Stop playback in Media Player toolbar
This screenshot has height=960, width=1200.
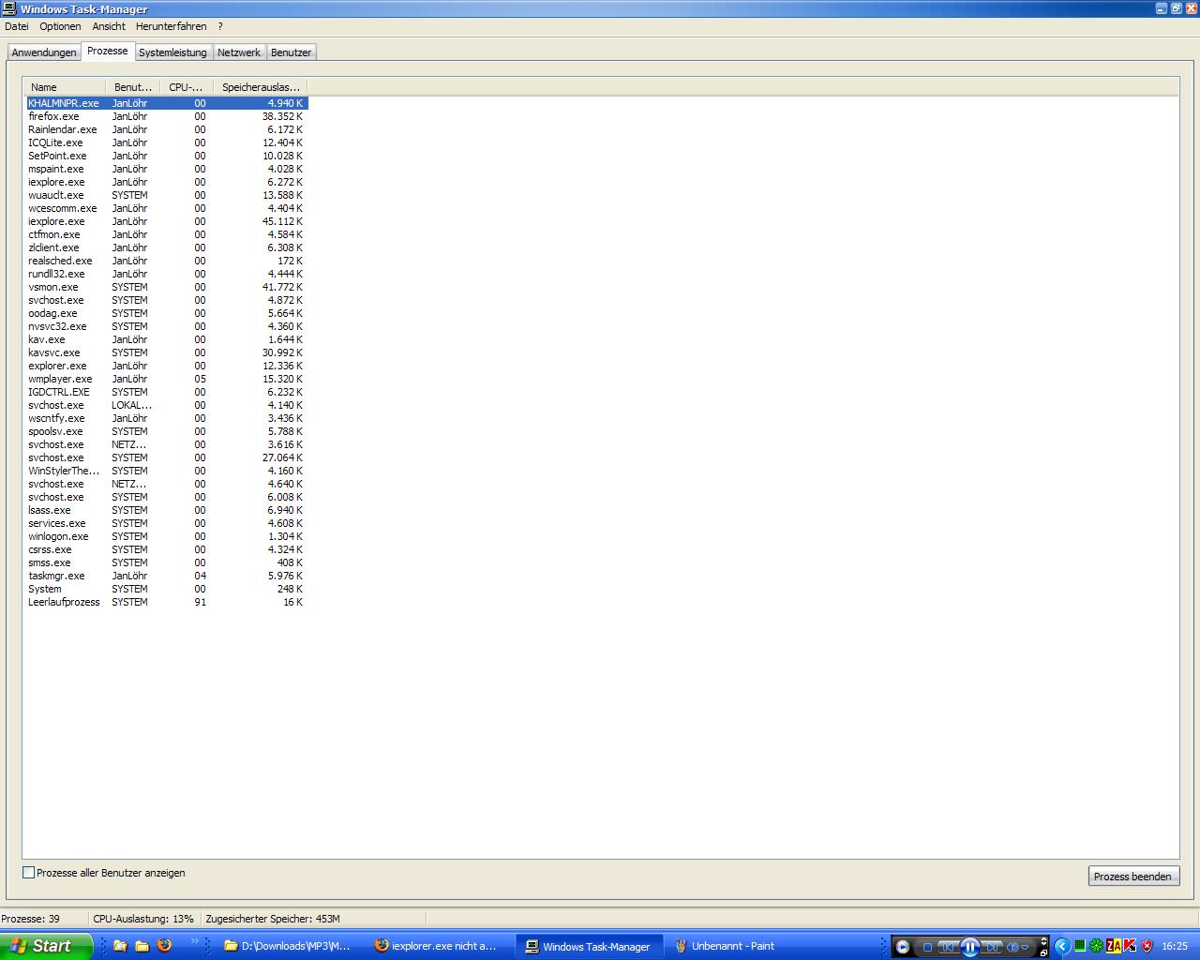click(x=927, y=947)
